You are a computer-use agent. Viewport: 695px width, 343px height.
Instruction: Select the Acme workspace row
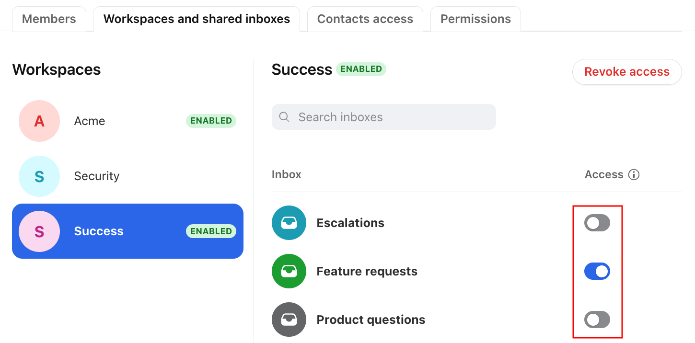[x=127, y=121]
